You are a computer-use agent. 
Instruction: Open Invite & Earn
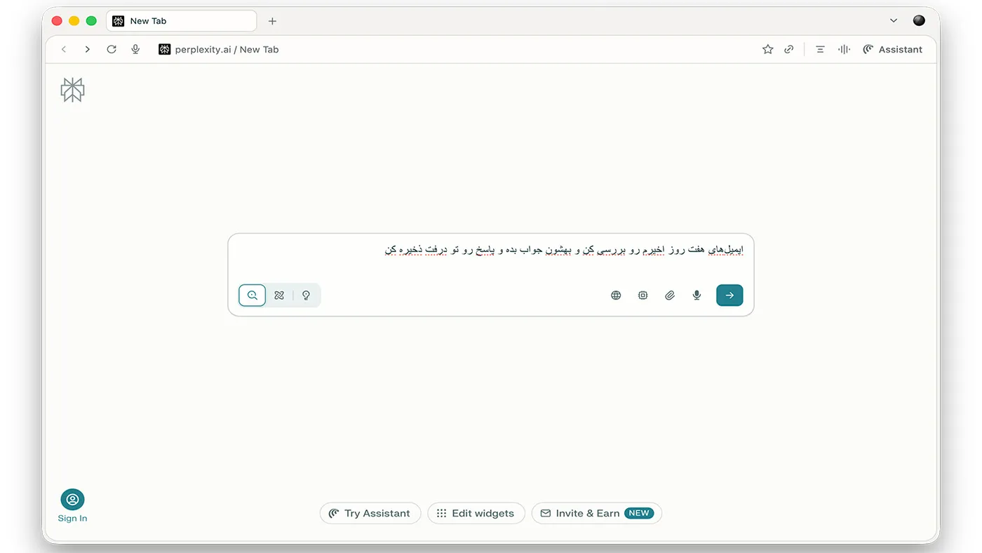(597, 513)
